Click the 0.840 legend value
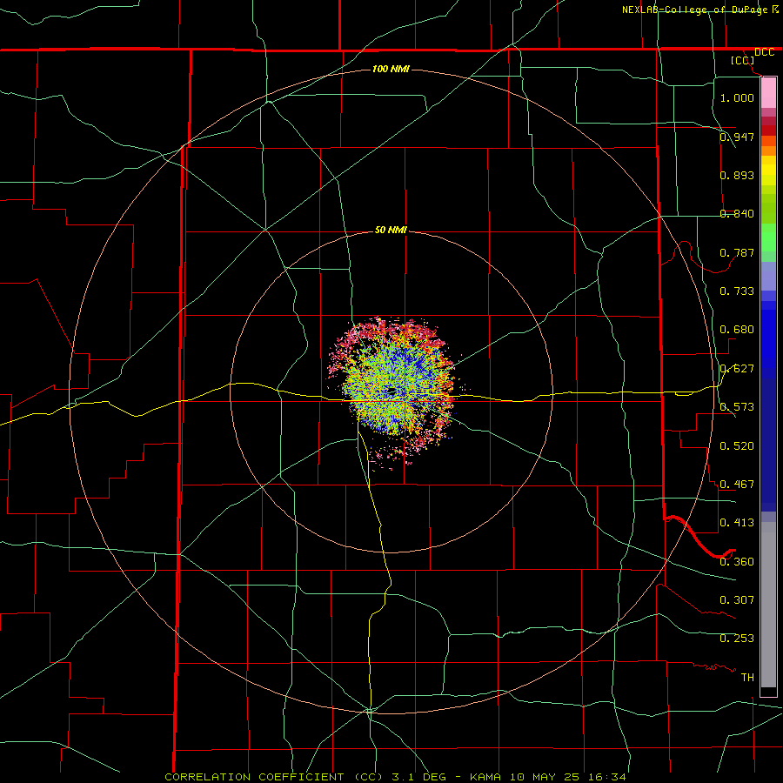Viewport: 783px width, 783px height. point(737,213)
